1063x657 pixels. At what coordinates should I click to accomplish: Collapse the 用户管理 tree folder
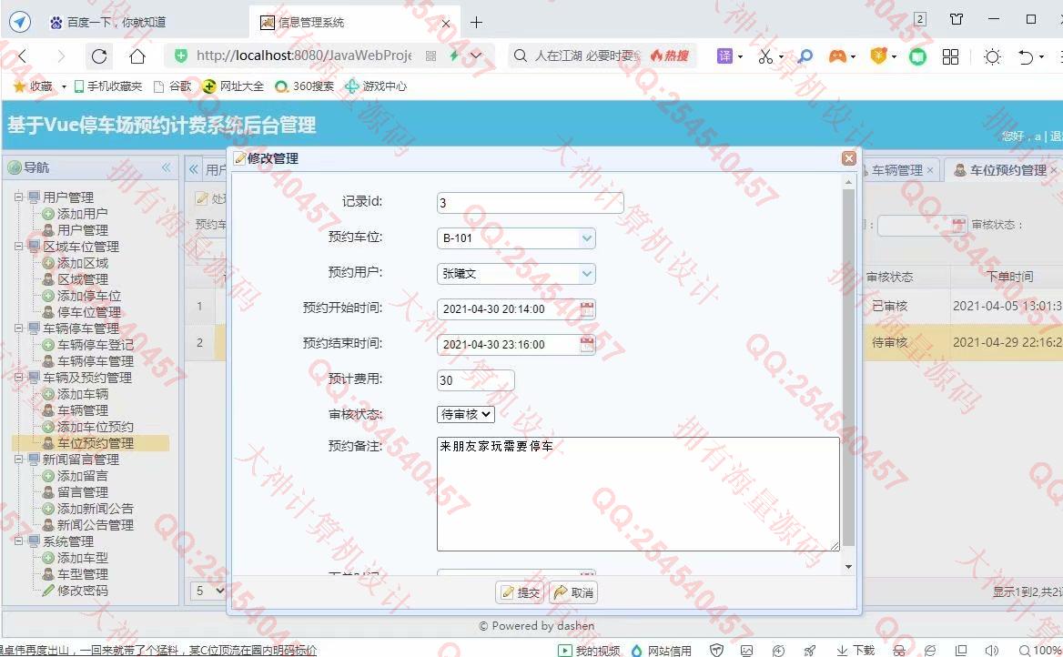(x=19, y=197)
